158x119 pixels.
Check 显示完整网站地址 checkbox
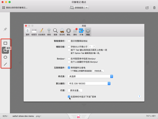[69, 41]
